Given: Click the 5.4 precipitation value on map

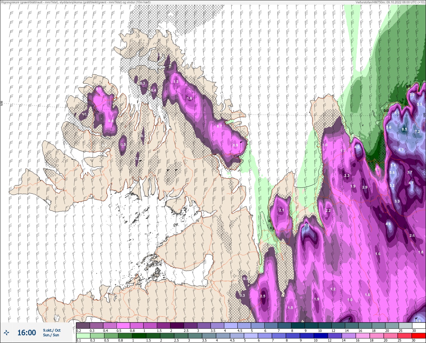Looking at the screenshot, I should [x=393, y=165].
